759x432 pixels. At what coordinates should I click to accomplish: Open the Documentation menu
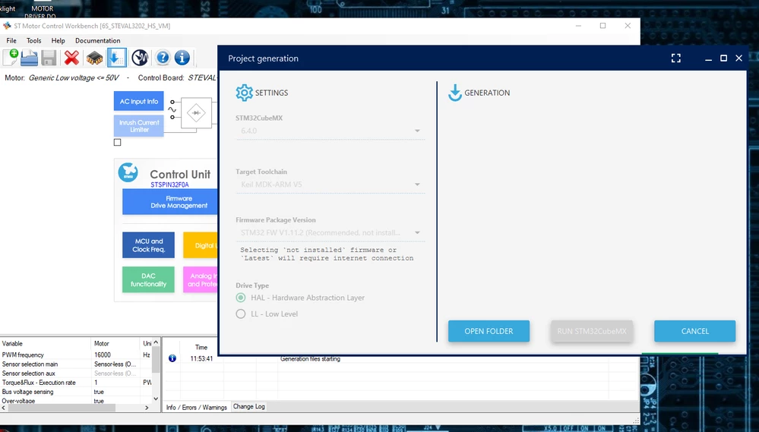coord(98,41)
